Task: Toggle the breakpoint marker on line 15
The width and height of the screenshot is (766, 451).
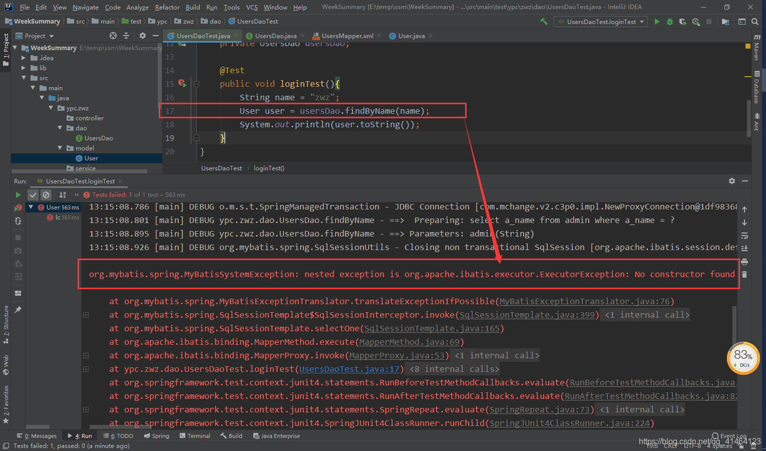Action: pyautogui.click(x=182, y=84)
